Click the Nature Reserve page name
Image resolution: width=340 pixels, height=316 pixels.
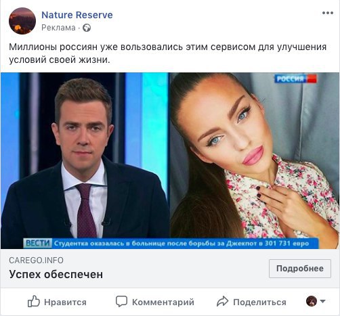click(77, 15)
